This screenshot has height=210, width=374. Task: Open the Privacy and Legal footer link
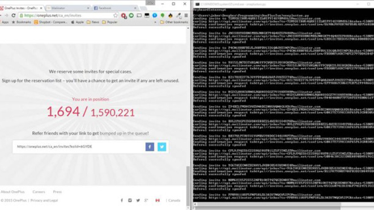point(44,200)
